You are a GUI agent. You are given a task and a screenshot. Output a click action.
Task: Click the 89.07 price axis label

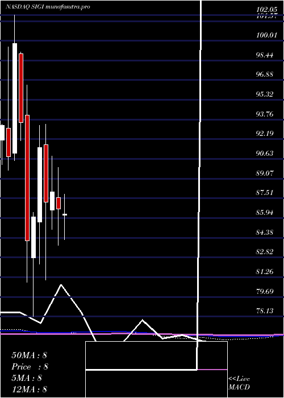click(x=265, y=173)
